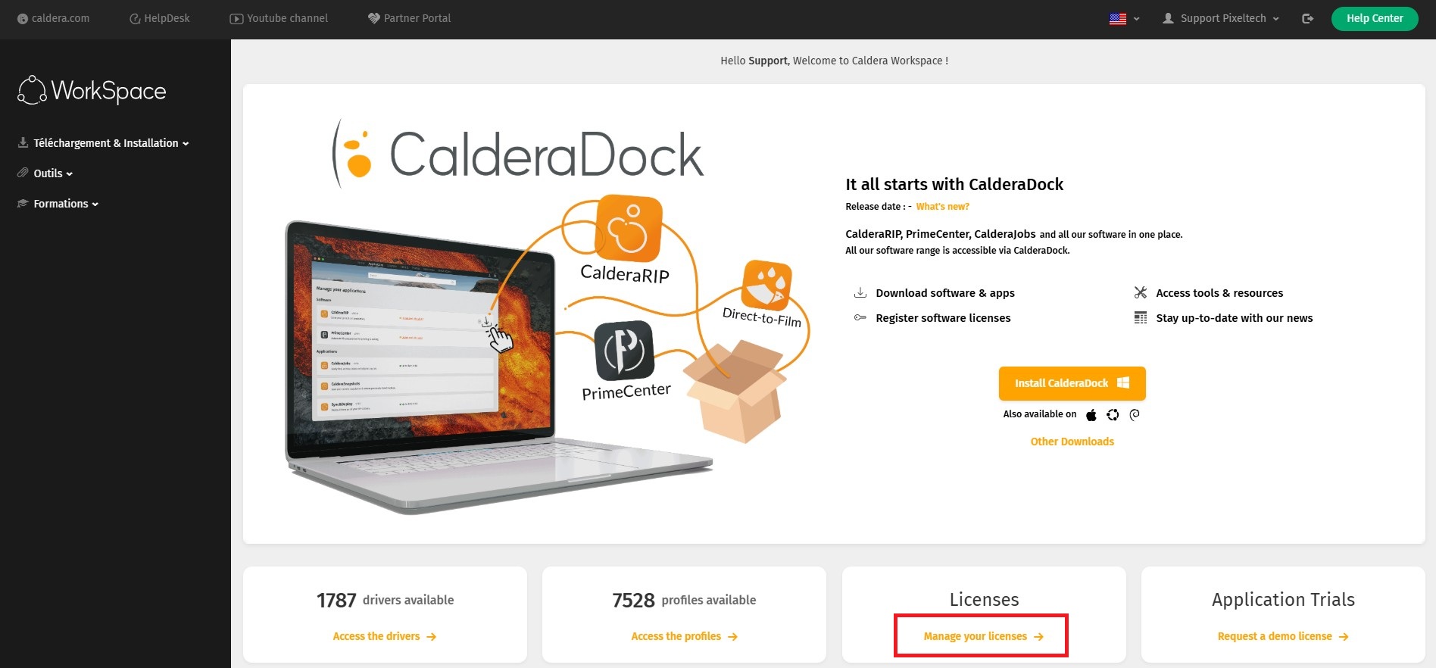Go to Youtube channel in top bar
Screen dimensions: 1436x668
pyautogui.click(x=279, y=18)
